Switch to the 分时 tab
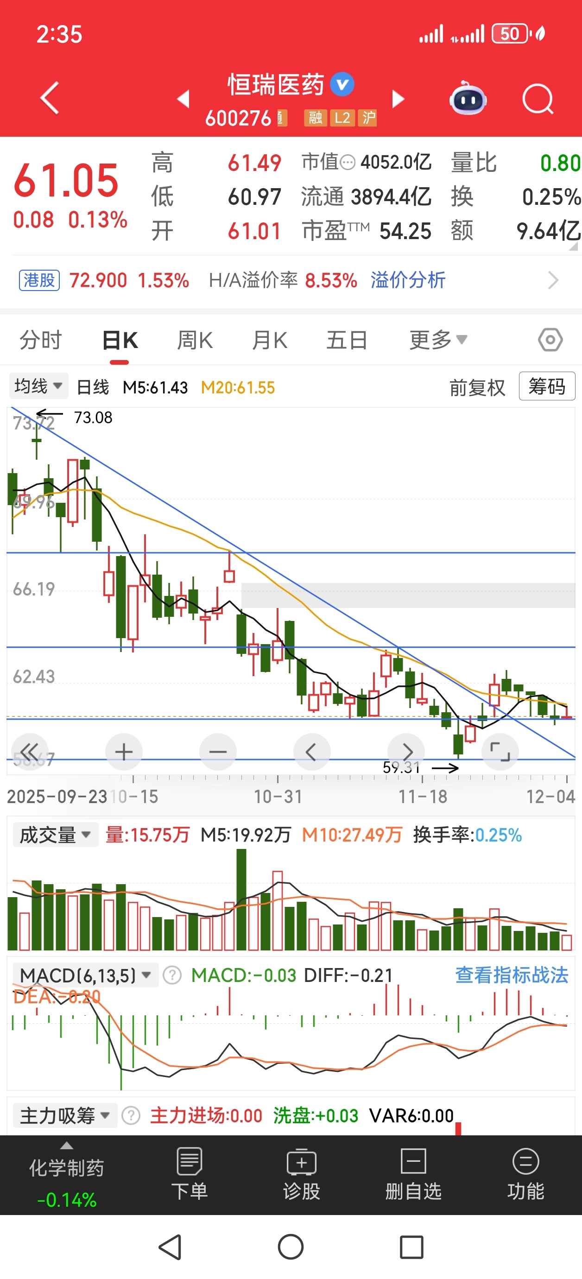The height and width of the screenshot is (1279, 582). click(40, 340)
